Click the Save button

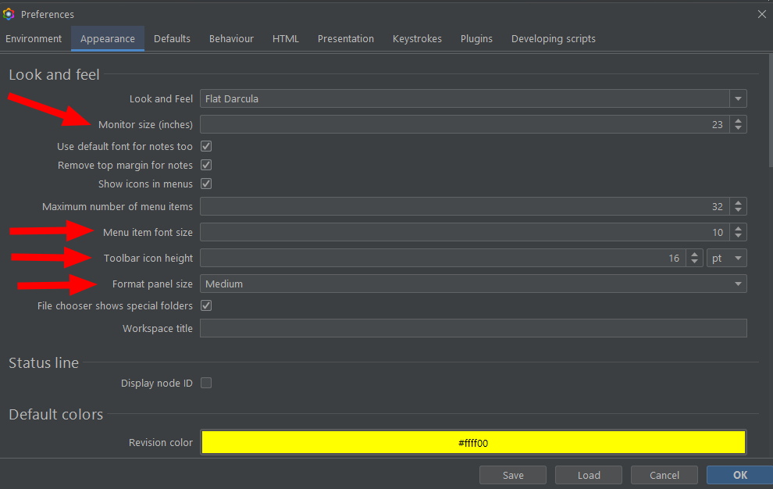tap(513, 475)
